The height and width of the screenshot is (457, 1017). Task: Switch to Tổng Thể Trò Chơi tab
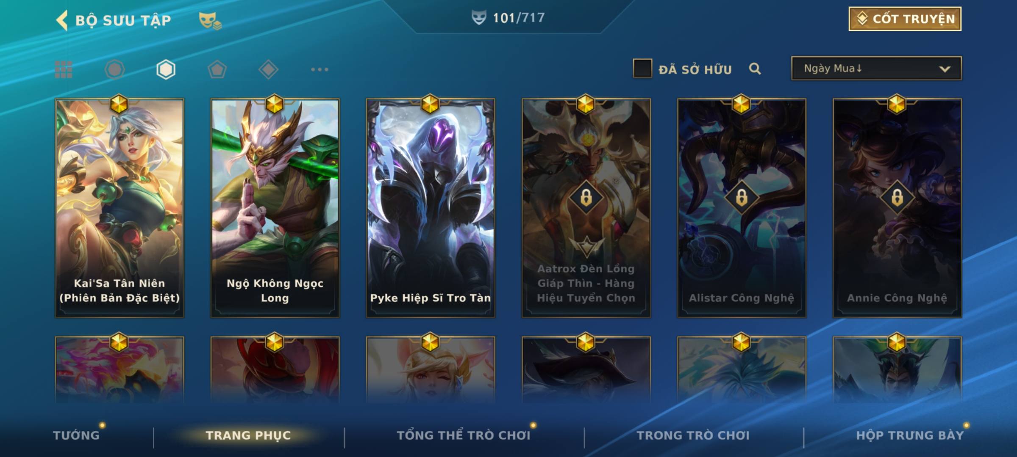point(464,435)
